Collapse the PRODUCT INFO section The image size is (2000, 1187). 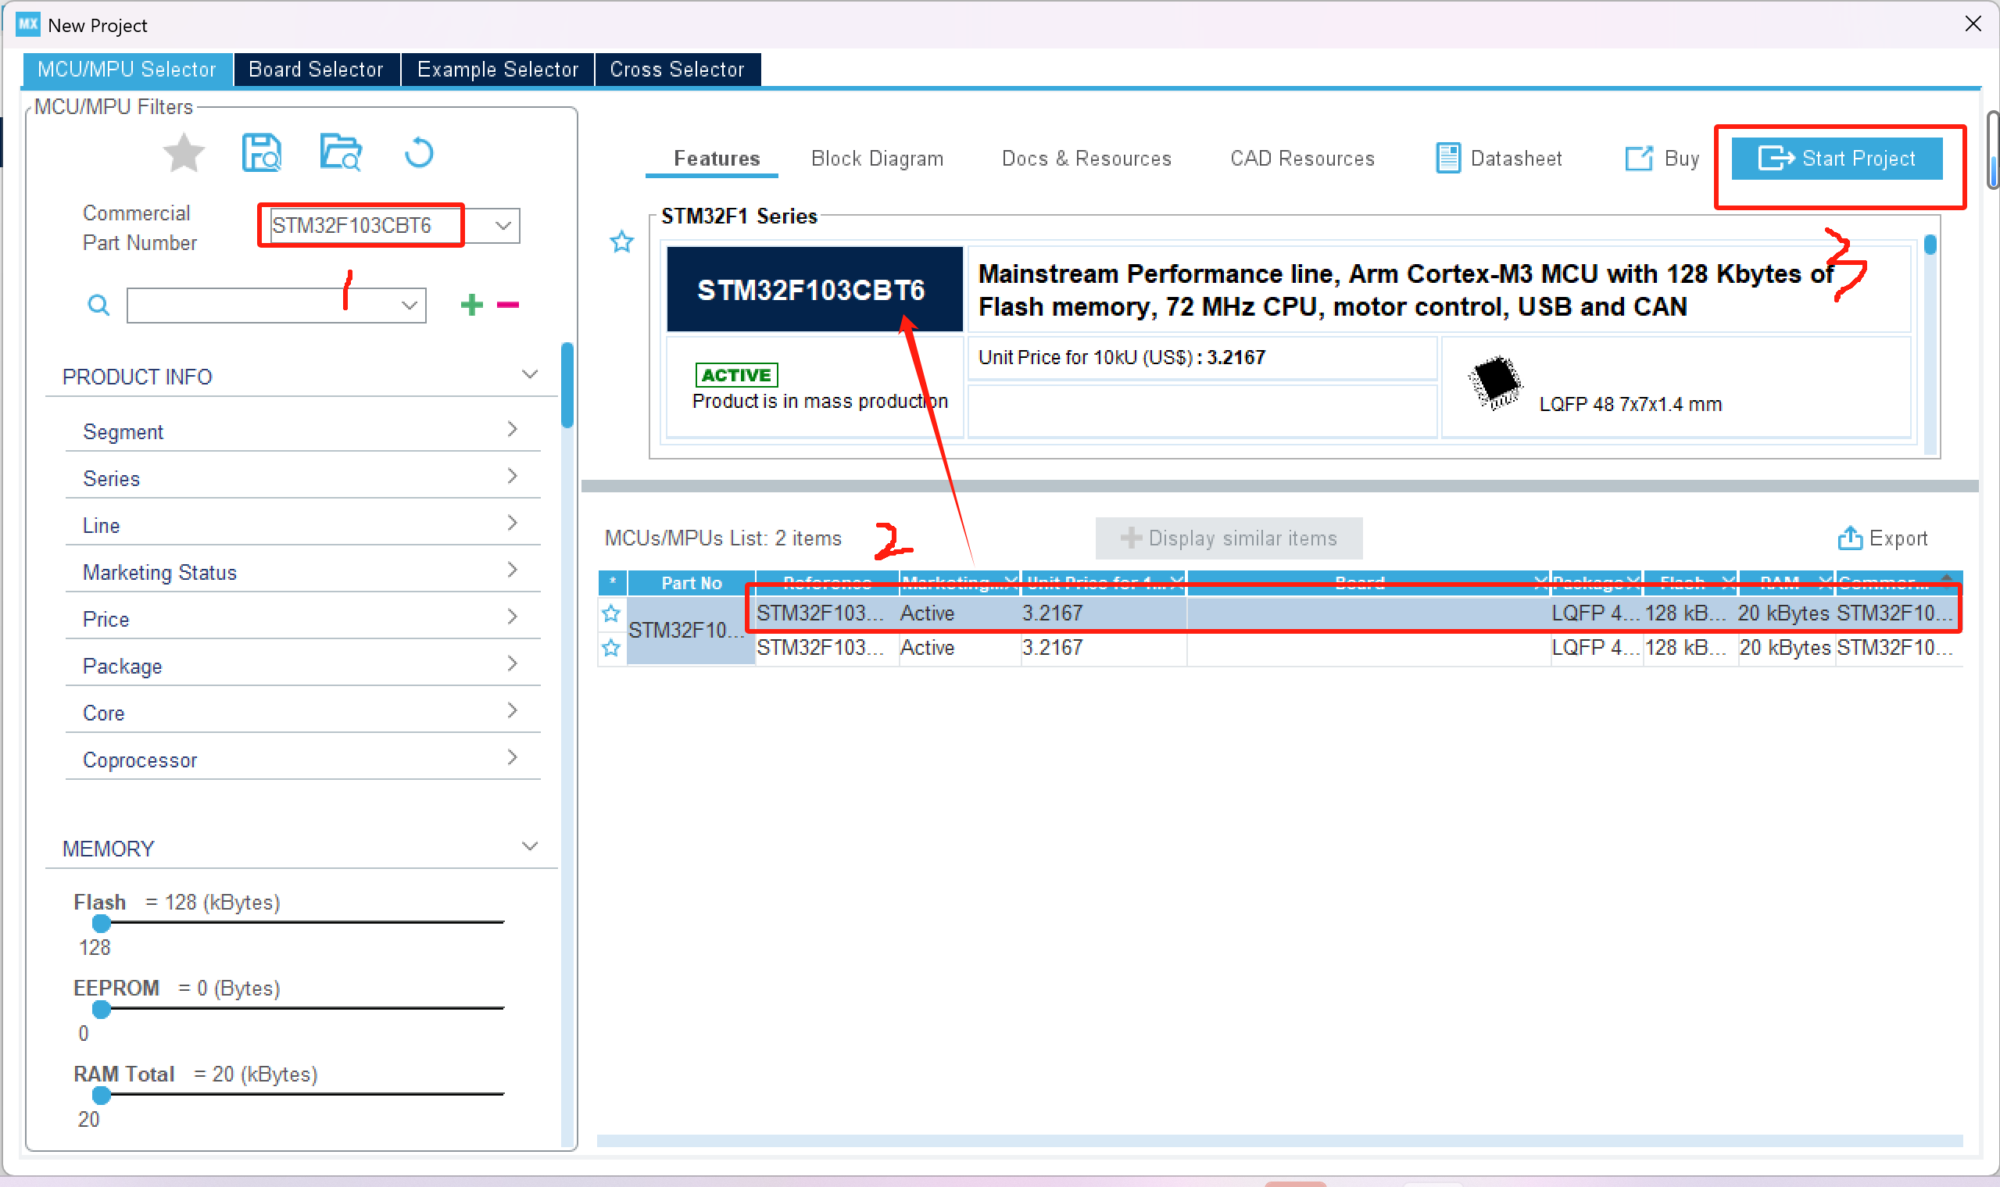coord(529,375)
